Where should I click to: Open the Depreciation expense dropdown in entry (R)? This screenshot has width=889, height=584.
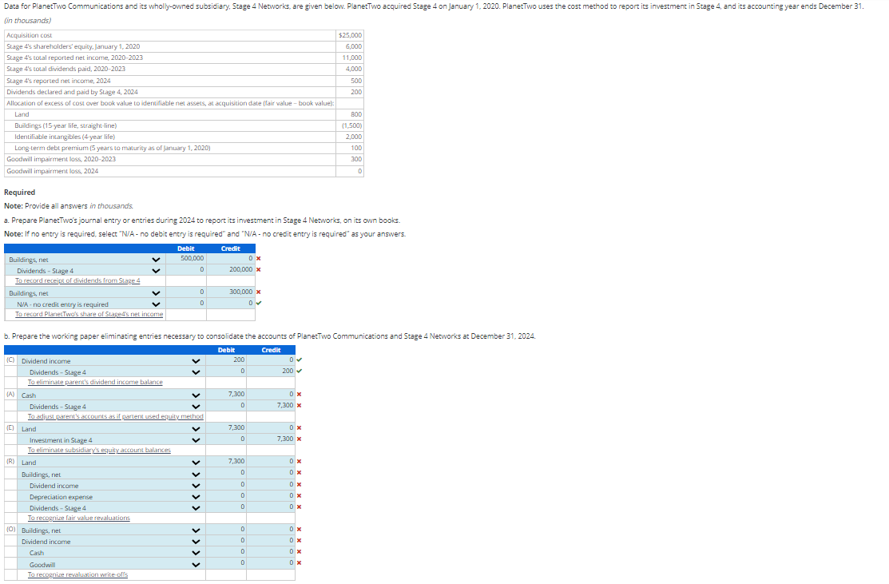click(110, 497)
